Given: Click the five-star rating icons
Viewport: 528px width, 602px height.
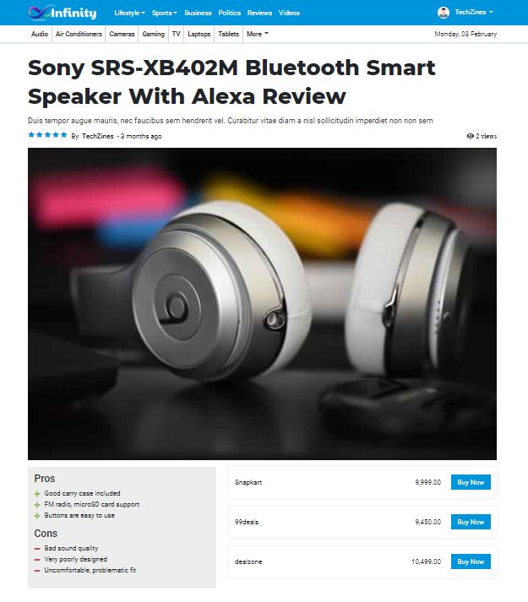Looking at the screenshot, I should coord(47,135).
